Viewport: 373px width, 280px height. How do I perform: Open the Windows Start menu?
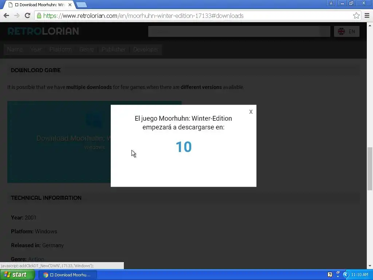17,275
